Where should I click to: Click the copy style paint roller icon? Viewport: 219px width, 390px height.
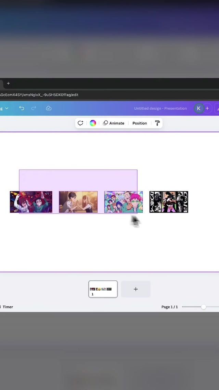pos(157,123)
